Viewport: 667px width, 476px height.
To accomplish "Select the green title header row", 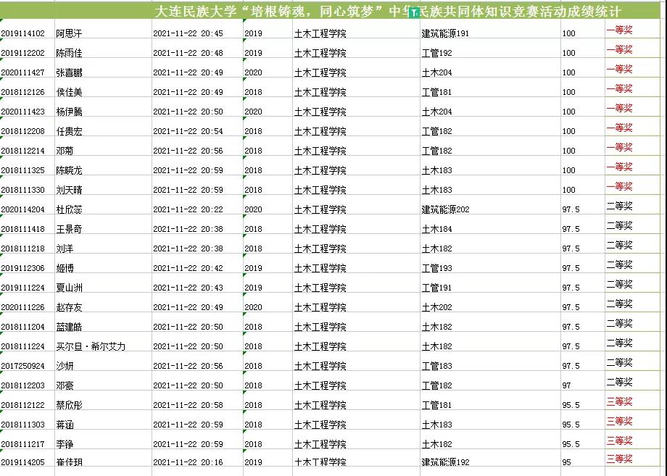I will 330,11.
